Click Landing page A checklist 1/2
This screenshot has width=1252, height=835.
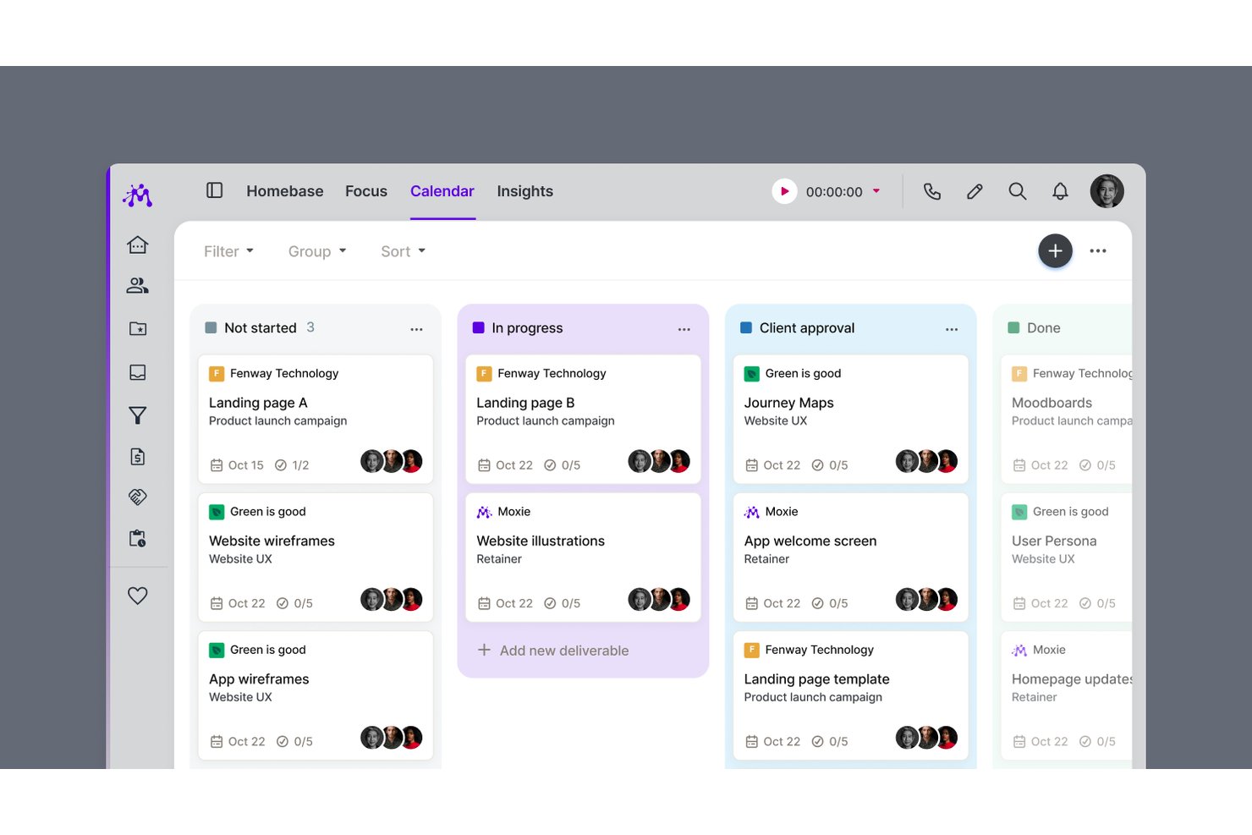pyautogui.click(x=292, y=465)
